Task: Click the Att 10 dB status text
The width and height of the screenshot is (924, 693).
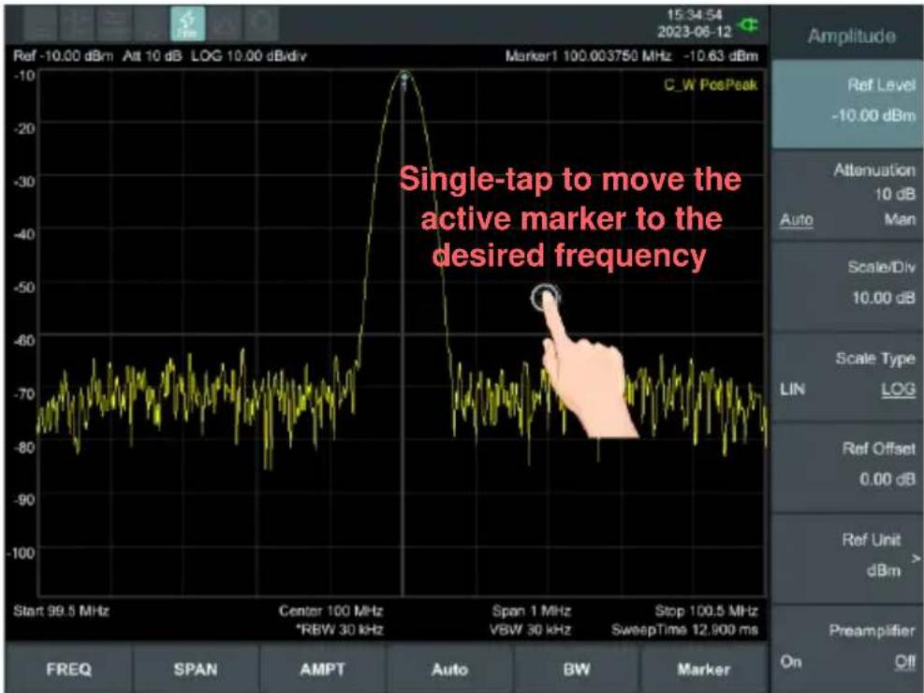Action: coord(152,56)
